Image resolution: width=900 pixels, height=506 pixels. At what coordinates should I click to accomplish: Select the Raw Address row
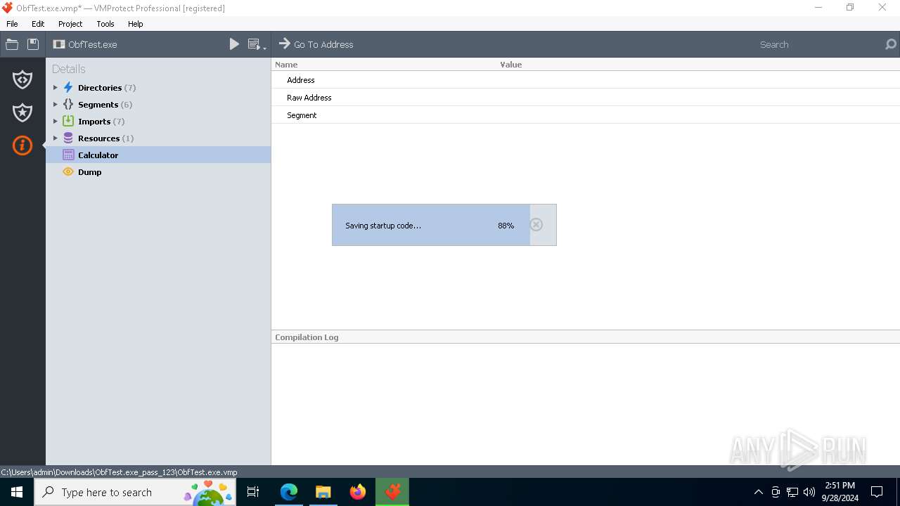click(586, 98)
